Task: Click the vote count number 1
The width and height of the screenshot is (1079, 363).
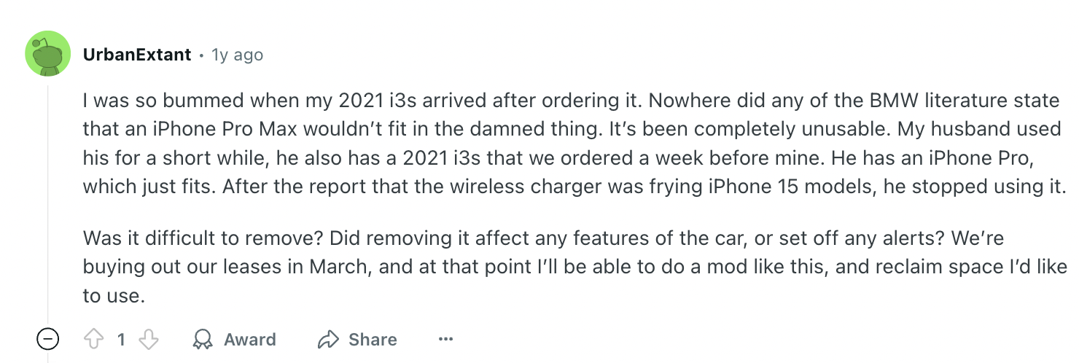Action: [122, 339]
